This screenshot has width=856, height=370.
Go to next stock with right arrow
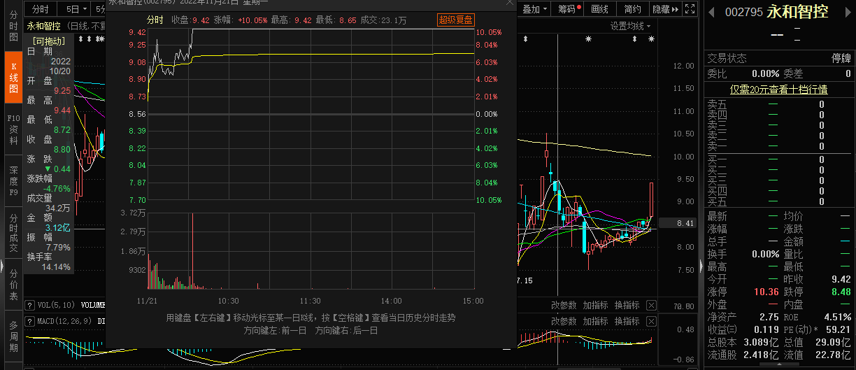pyautogui.click(x=849, y=12)
